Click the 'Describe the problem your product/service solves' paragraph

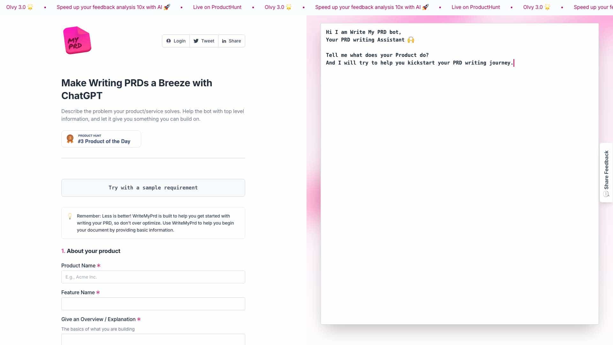coord(153,115)
